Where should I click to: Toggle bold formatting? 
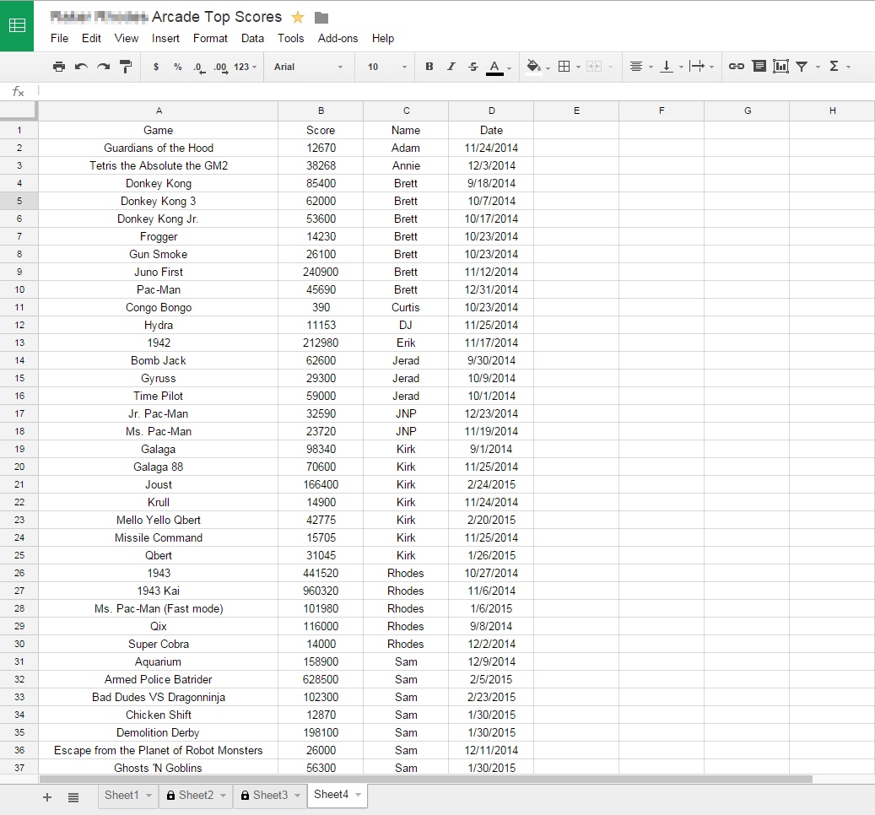point(429,67)
